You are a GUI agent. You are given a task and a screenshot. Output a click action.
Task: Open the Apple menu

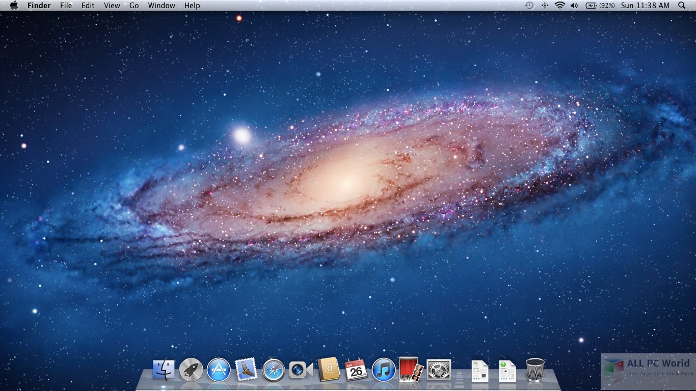14,6
